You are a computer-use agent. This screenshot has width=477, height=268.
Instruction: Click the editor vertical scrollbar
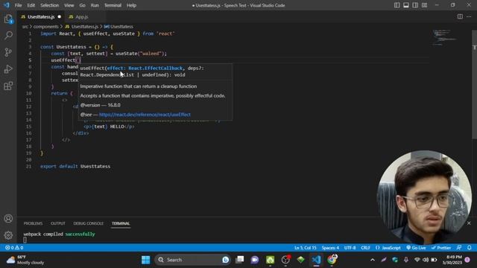click(474, 85)
